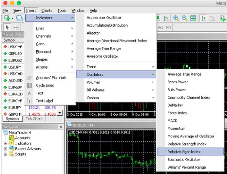Viewport: 227px width, 174px height.
Task: Click the USDCHF down-arrow symbol icon
Action: [5, 47]
